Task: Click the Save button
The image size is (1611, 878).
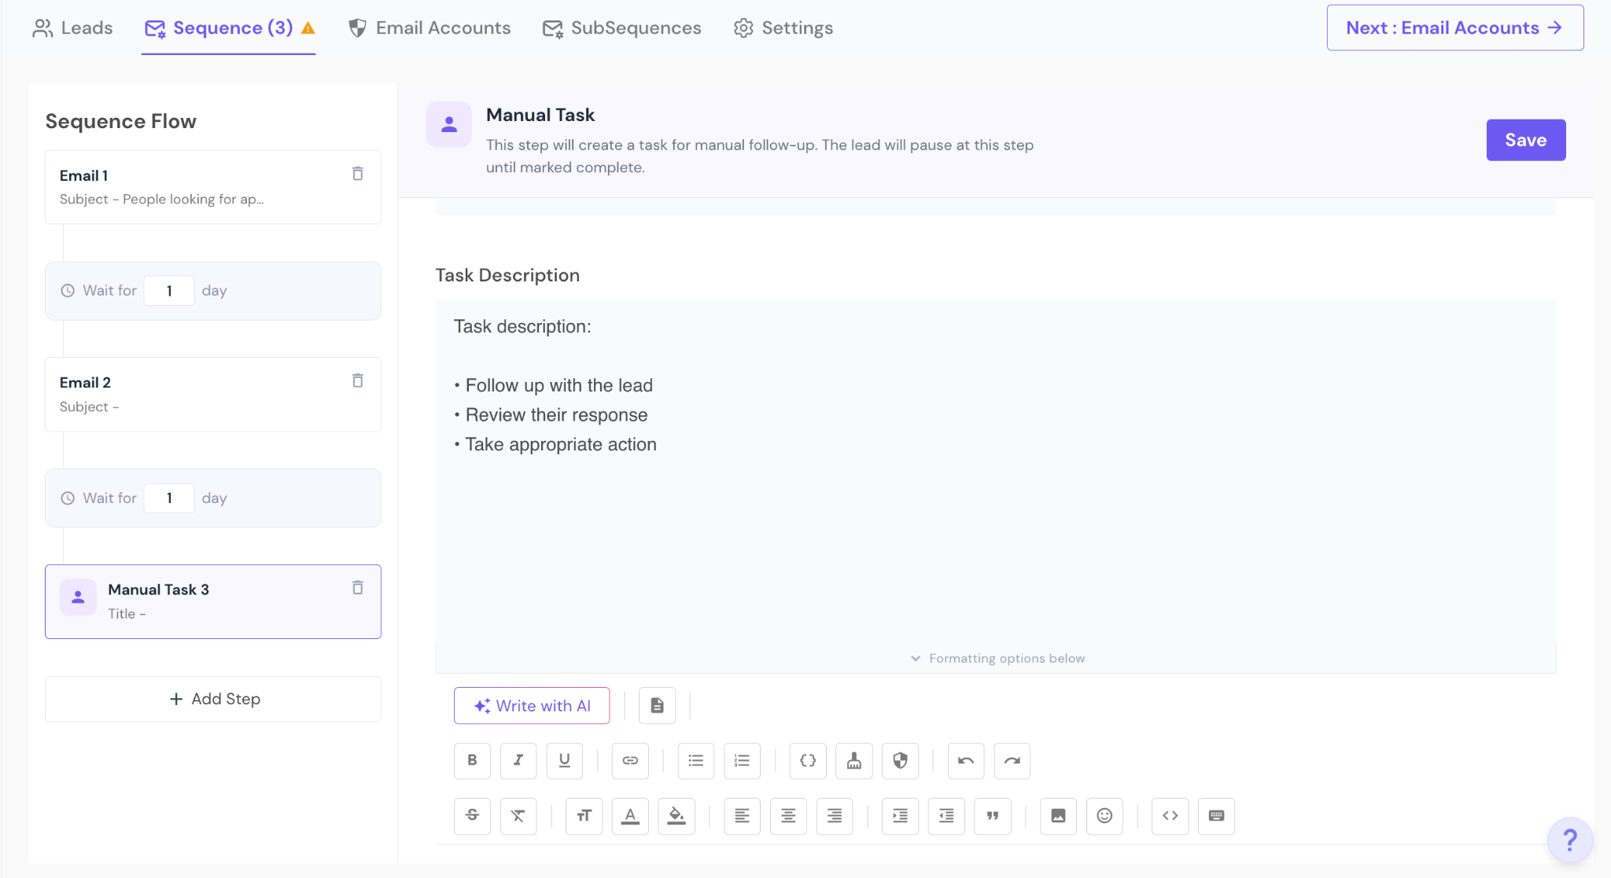Action: (1525, 140)
